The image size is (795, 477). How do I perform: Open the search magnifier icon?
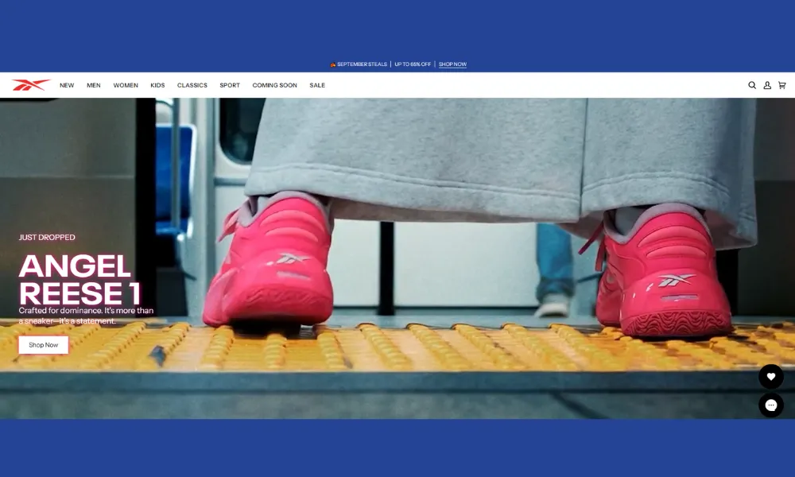752,85
